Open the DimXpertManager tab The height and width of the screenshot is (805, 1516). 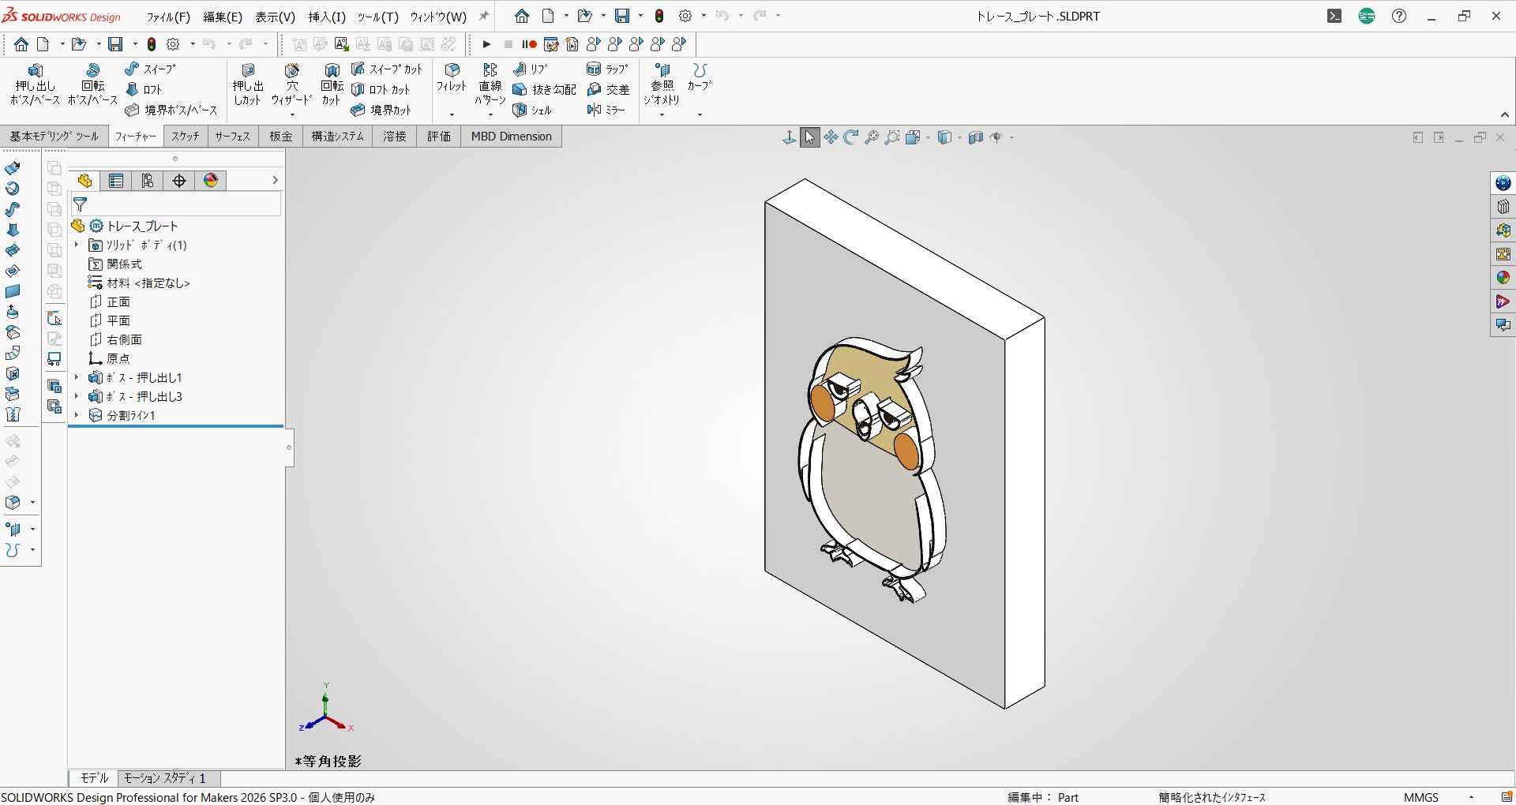click(179, 181)
